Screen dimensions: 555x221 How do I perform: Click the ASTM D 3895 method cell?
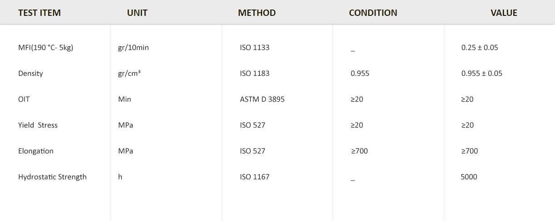[x=262, y=99]
